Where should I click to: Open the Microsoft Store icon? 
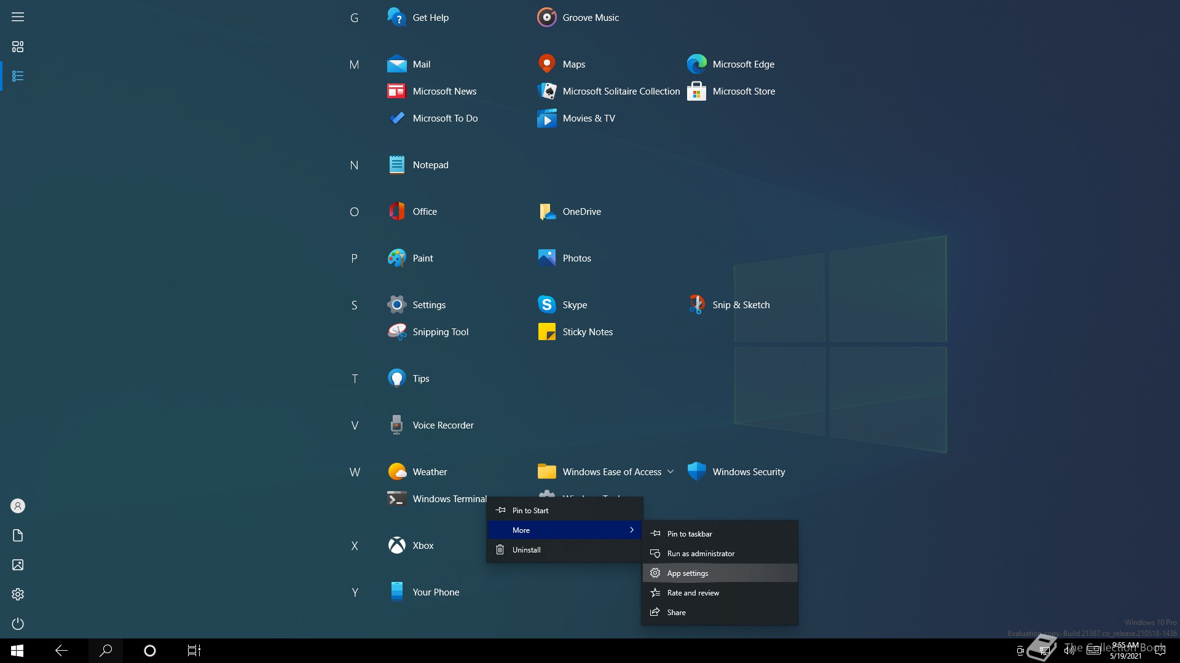pos(696,91)
